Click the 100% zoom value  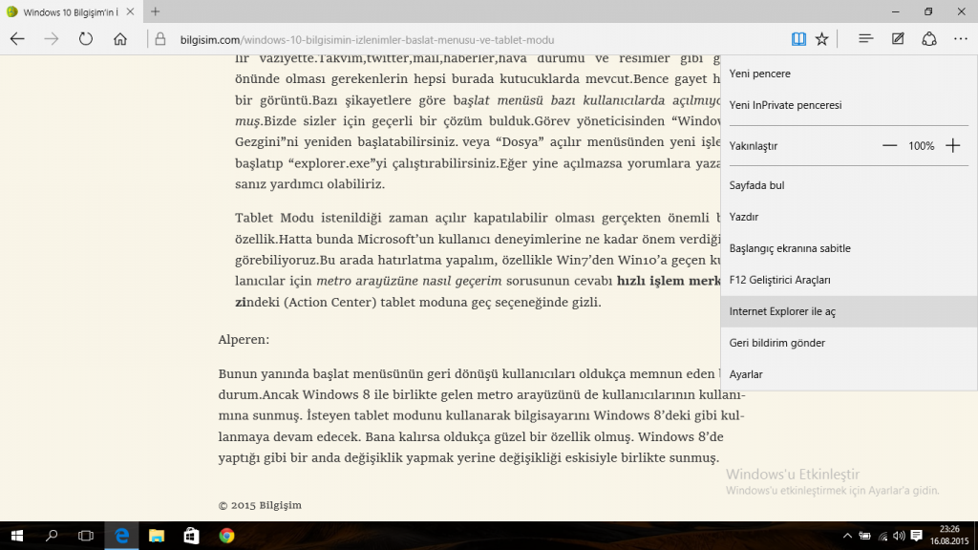922,146
